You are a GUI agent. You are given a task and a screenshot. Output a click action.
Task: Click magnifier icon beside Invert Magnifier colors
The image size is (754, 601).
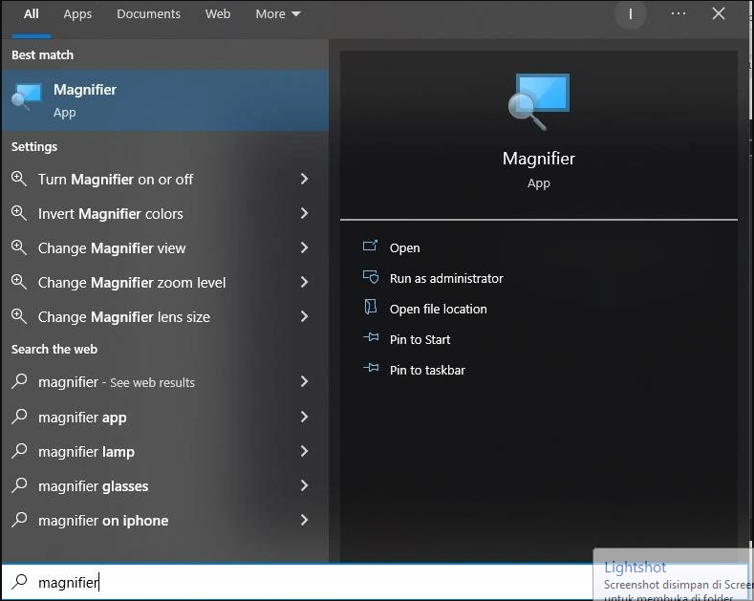coord(19,213)
